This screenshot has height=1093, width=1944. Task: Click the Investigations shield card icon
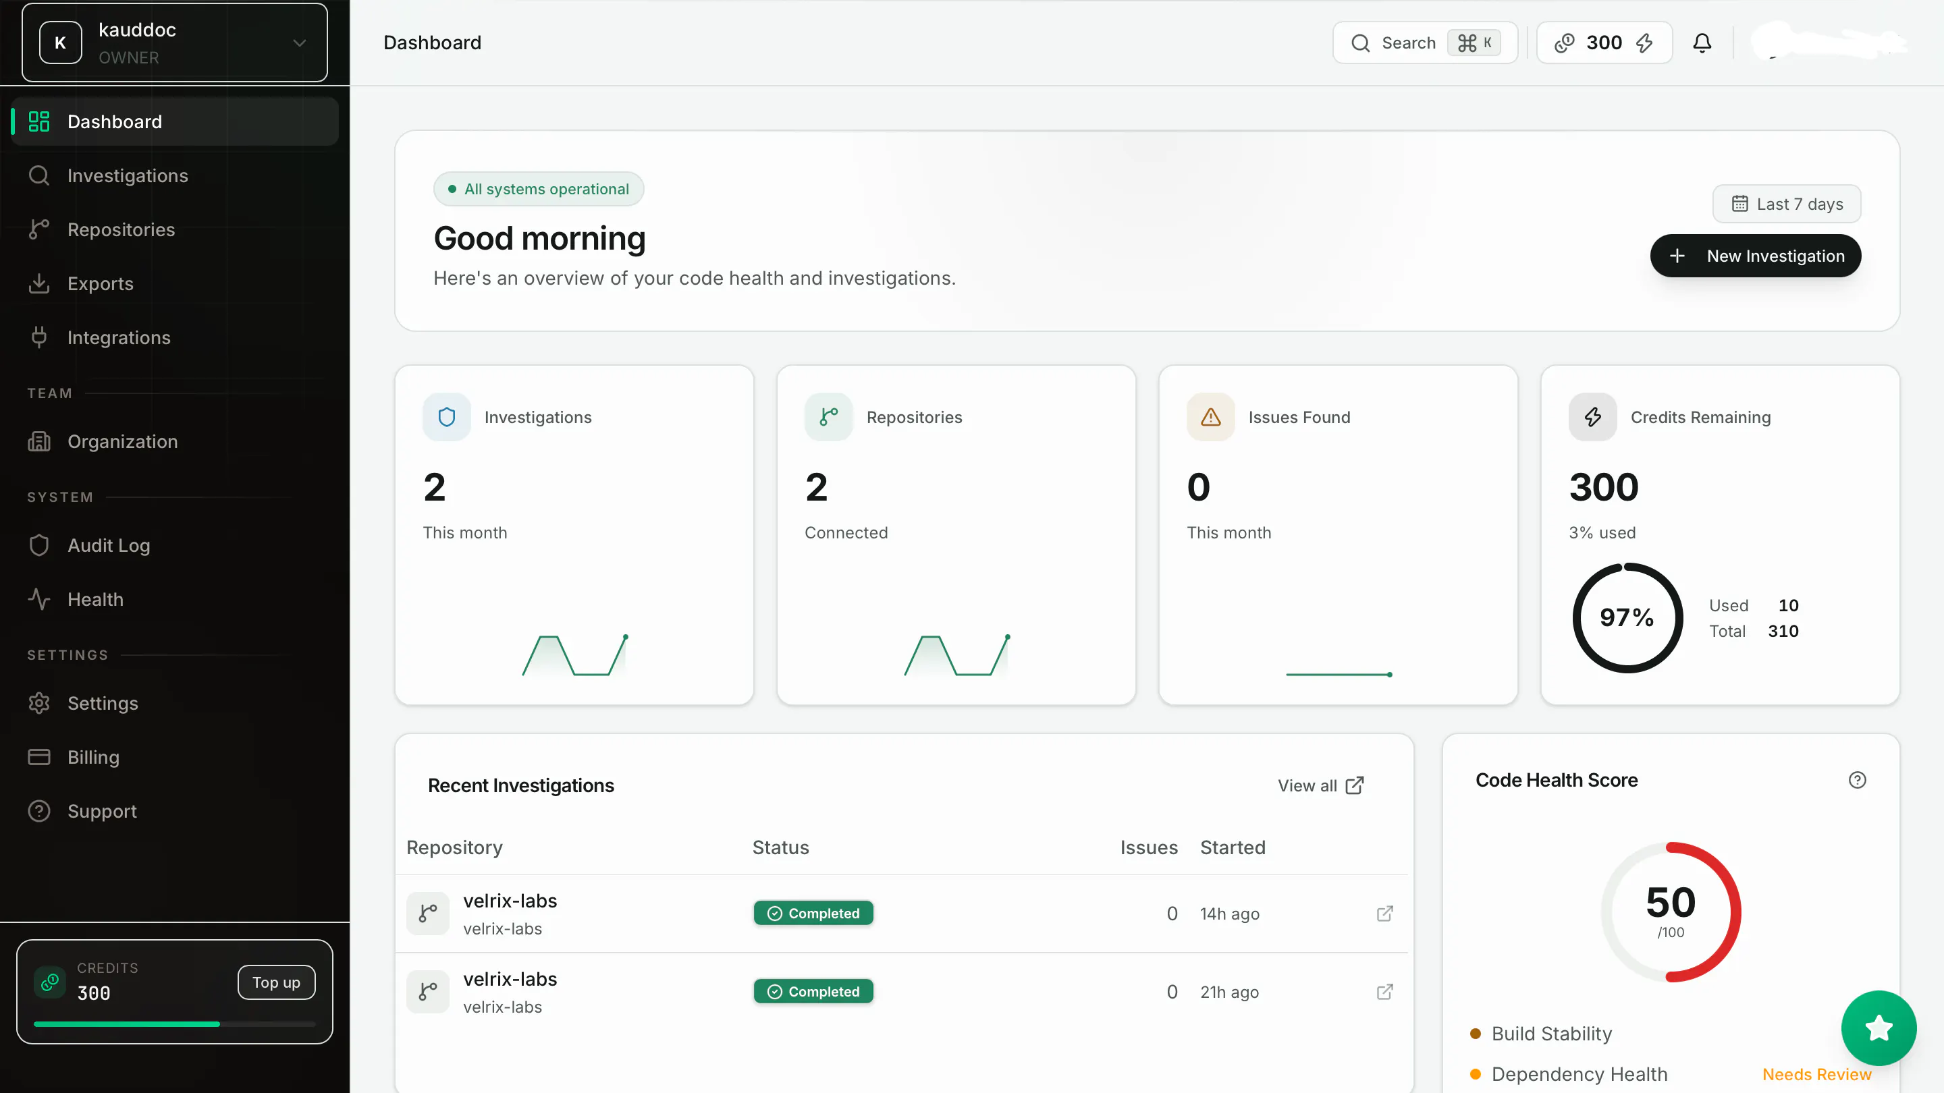click(447, 417)
